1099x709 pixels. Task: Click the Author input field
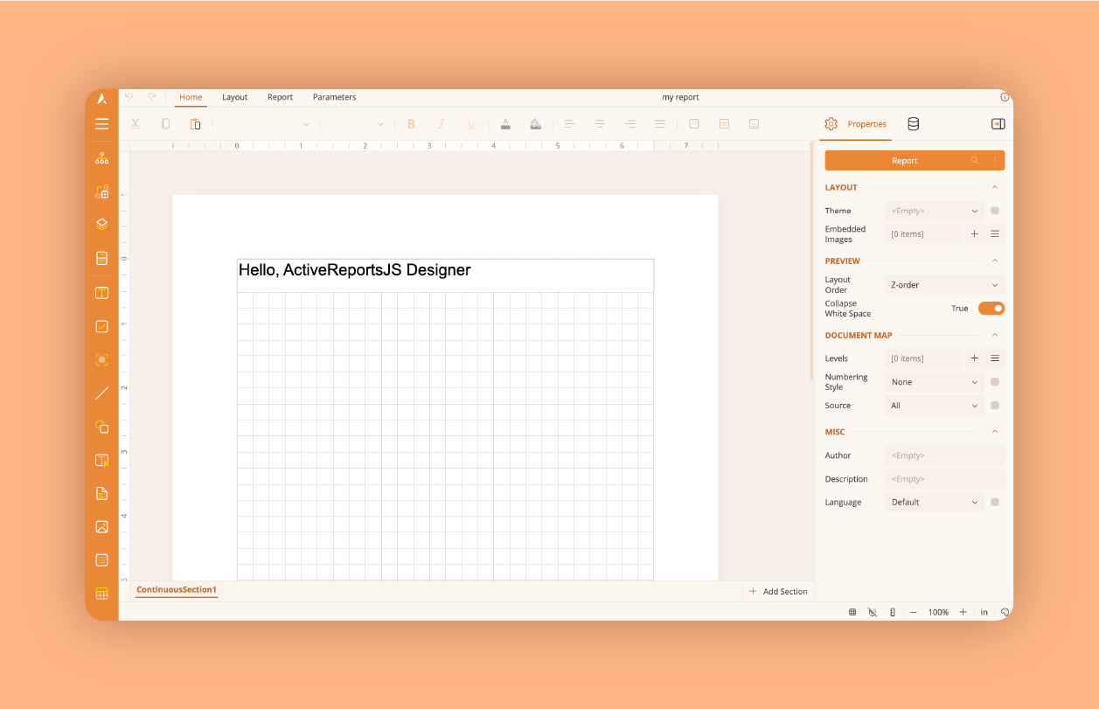pyautogui.click(x=944, y=455)
